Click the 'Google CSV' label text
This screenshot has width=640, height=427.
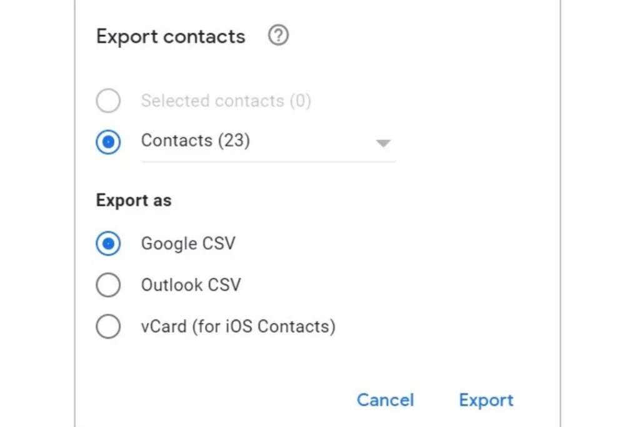[x=188, y=244]
